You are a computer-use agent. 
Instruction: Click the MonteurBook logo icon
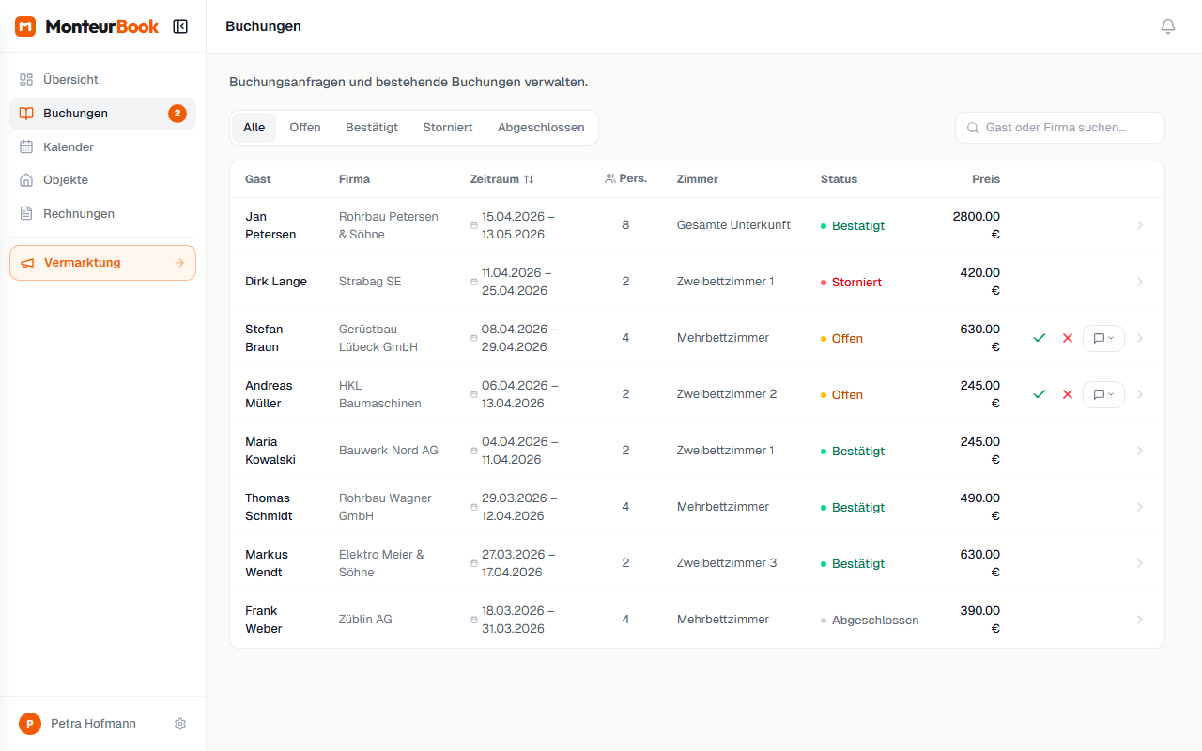[25, 26]
